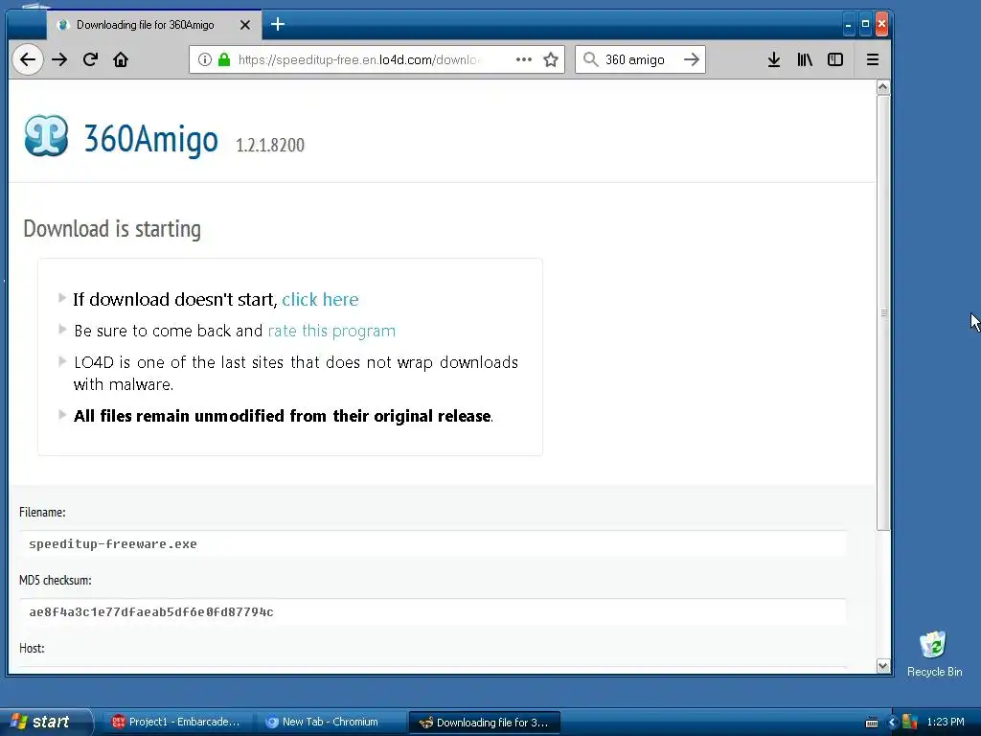The height and width of the screenshot is (736, 981).
Task: Close the 'Downloading file for 360Amigo' tab
Action: (x=245, y=25)
